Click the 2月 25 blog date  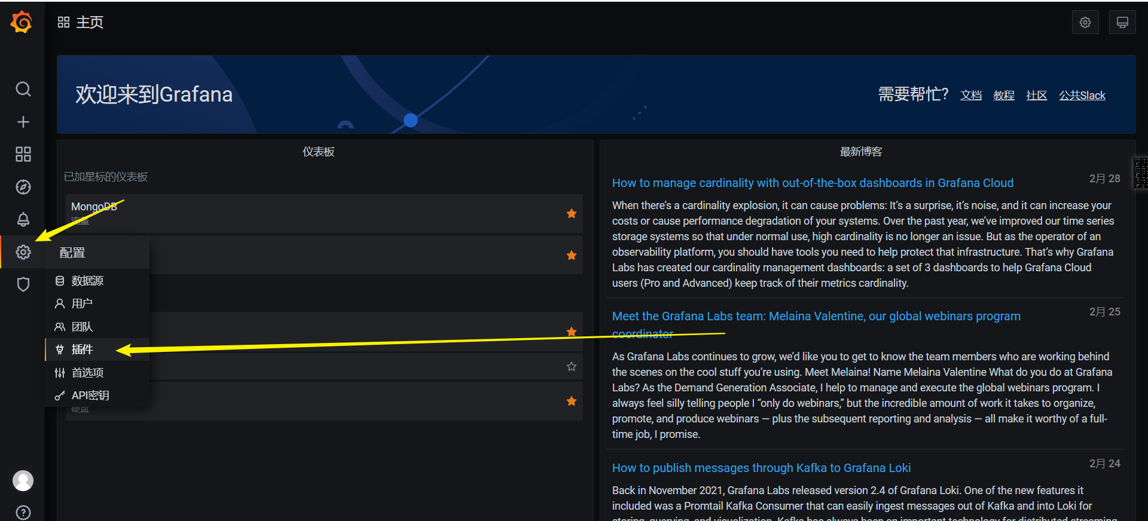[1104, 312]
